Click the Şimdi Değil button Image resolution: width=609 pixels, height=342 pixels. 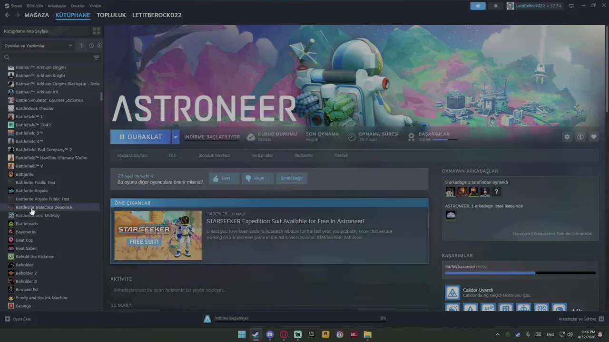pyautogui.click(x=291, y=179)
